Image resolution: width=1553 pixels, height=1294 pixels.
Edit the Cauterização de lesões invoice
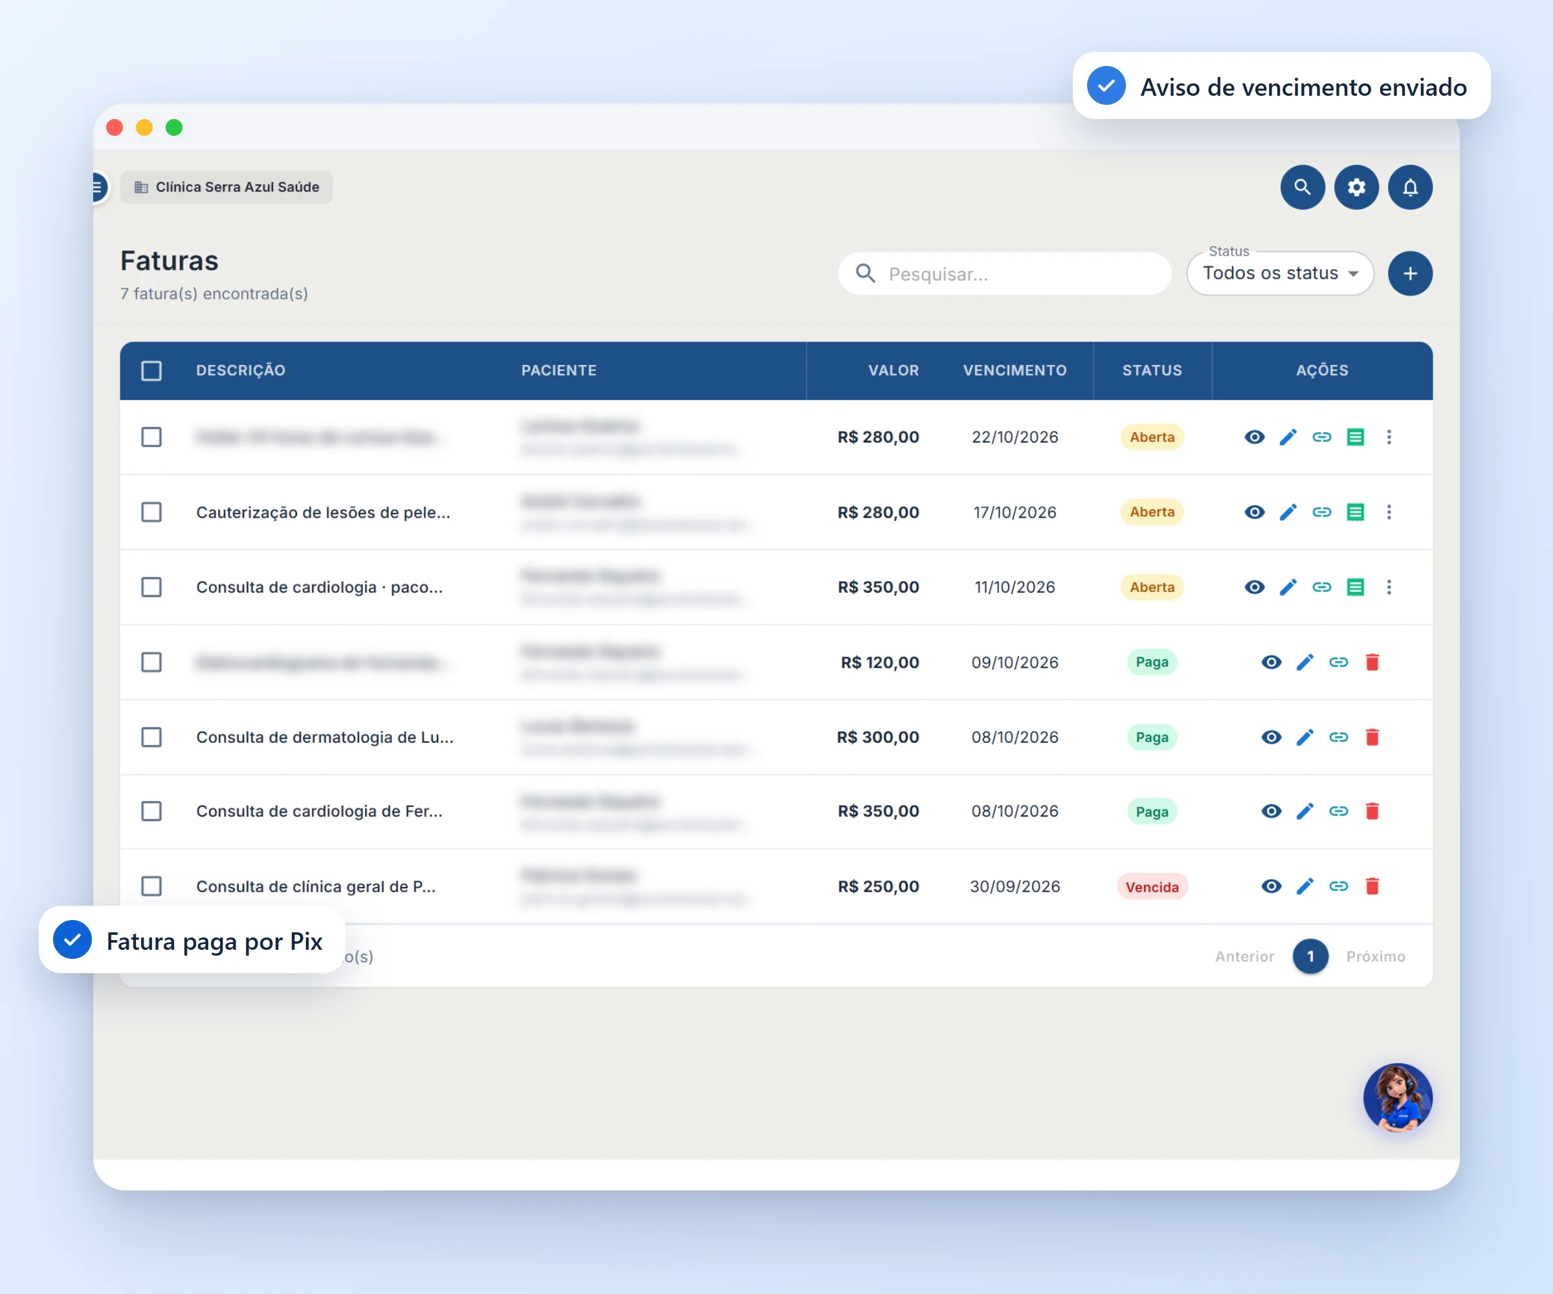click(x=1288, y=512)
